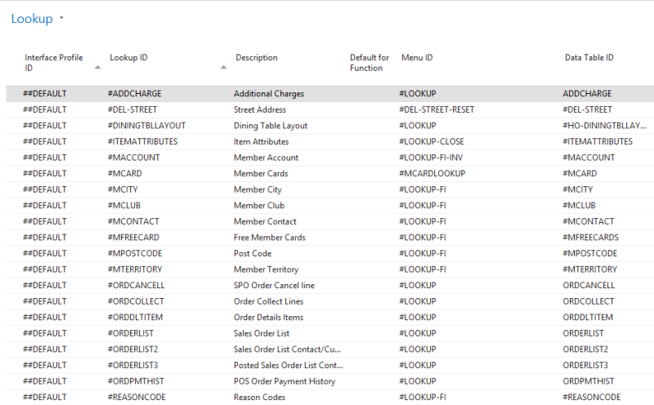This screenshot has height=405, width=654.
Task: Click the Lookup page title
Action: point(32,19)
